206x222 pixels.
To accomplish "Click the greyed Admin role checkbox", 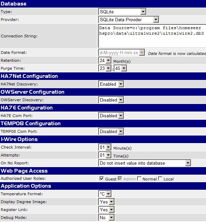I will [120, 178].
